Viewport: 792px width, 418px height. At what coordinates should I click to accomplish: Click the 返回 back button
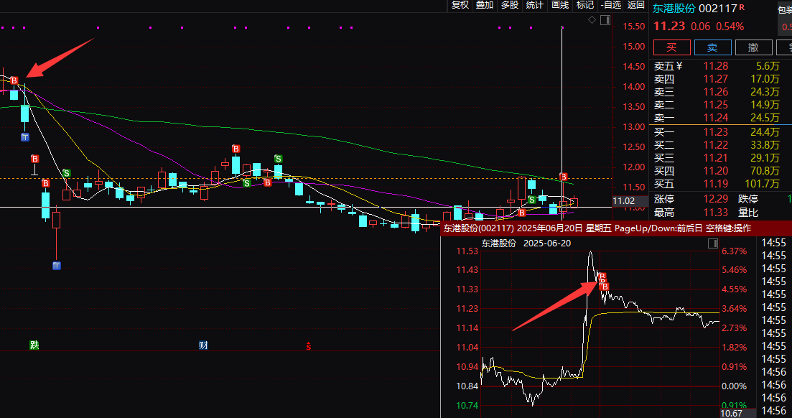pos(636,5)
